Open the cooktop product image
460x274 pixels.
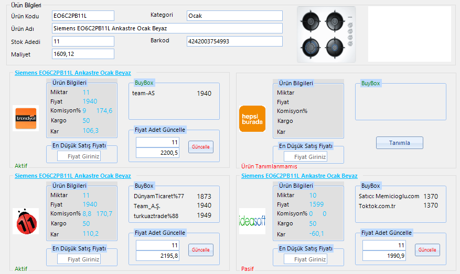click(326, 35)
